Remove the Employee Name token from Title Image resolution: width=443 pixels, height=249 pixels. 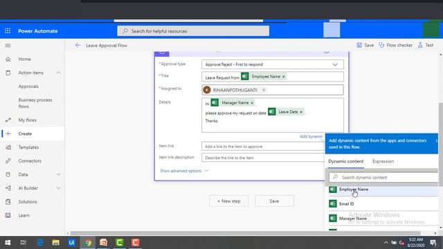tap(284, 77)
